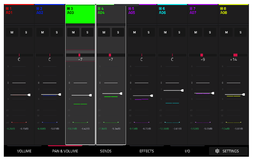The image size is (253, 161).
Task: Click the pad icon on track 8 A08
Action: [222, 9]
